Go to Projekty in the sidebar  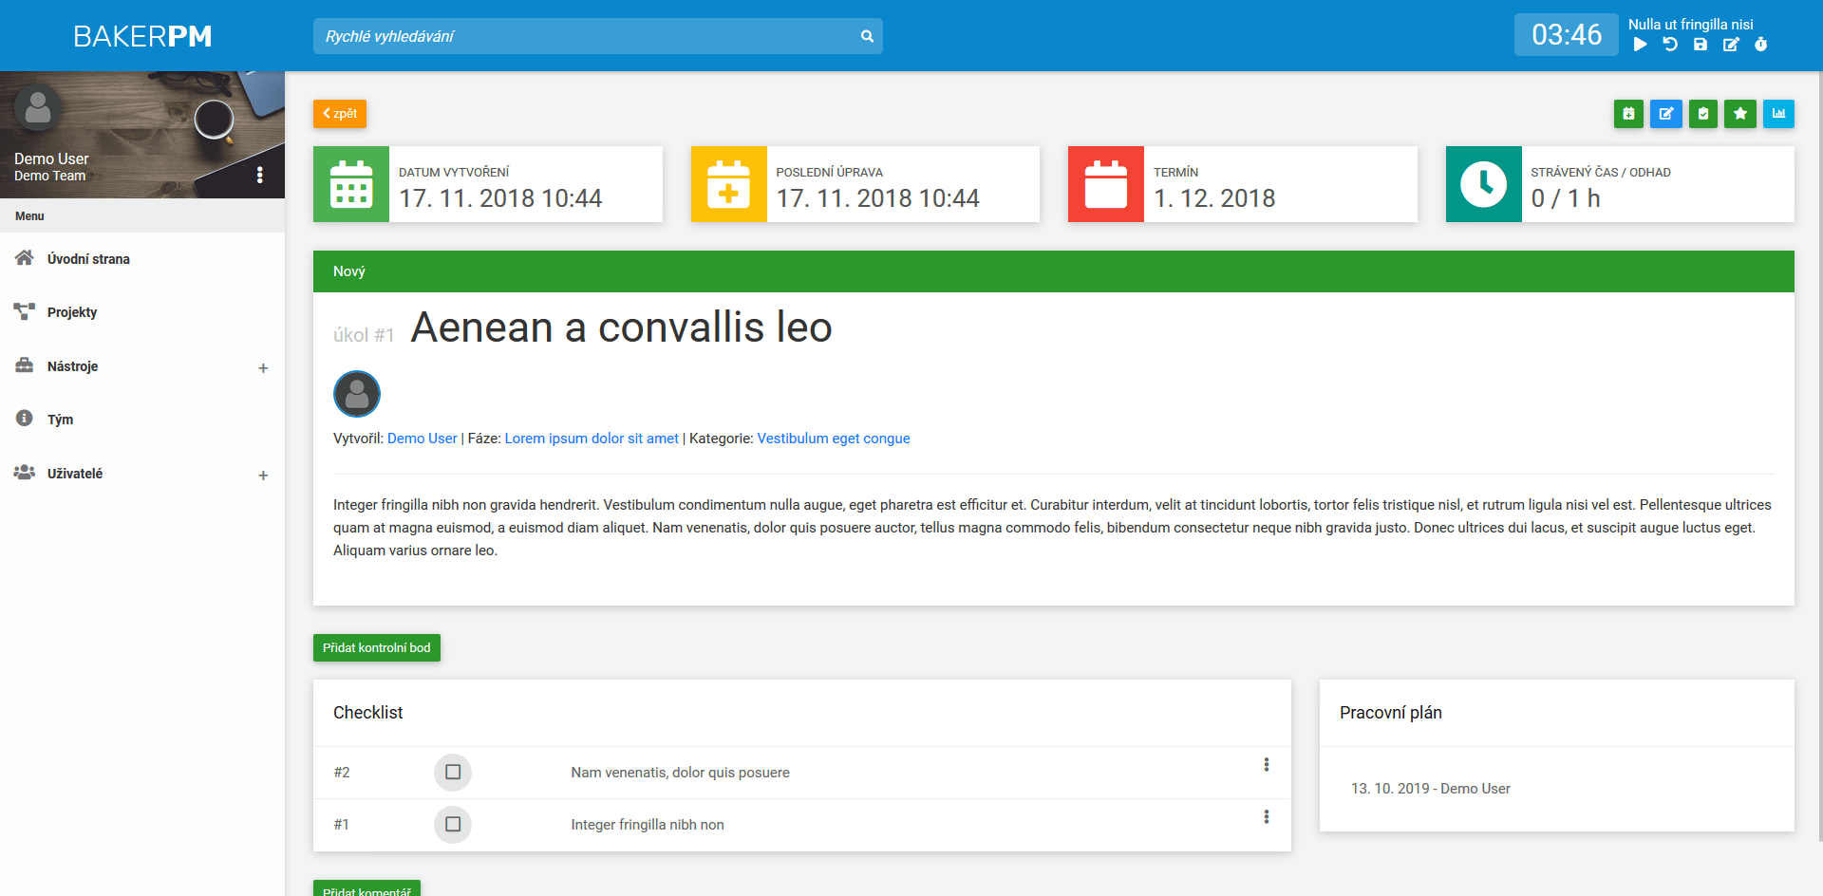pyautogui.click(x=72, y=312)
